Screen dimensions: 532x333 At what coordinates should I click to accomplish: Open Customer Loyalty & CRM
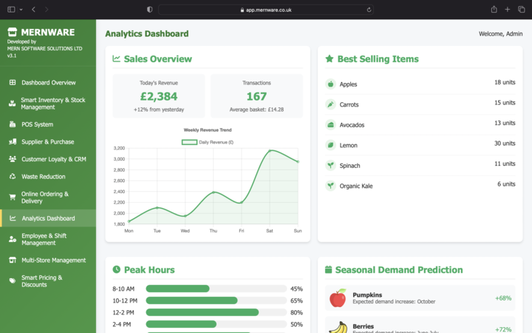(48, 159)
